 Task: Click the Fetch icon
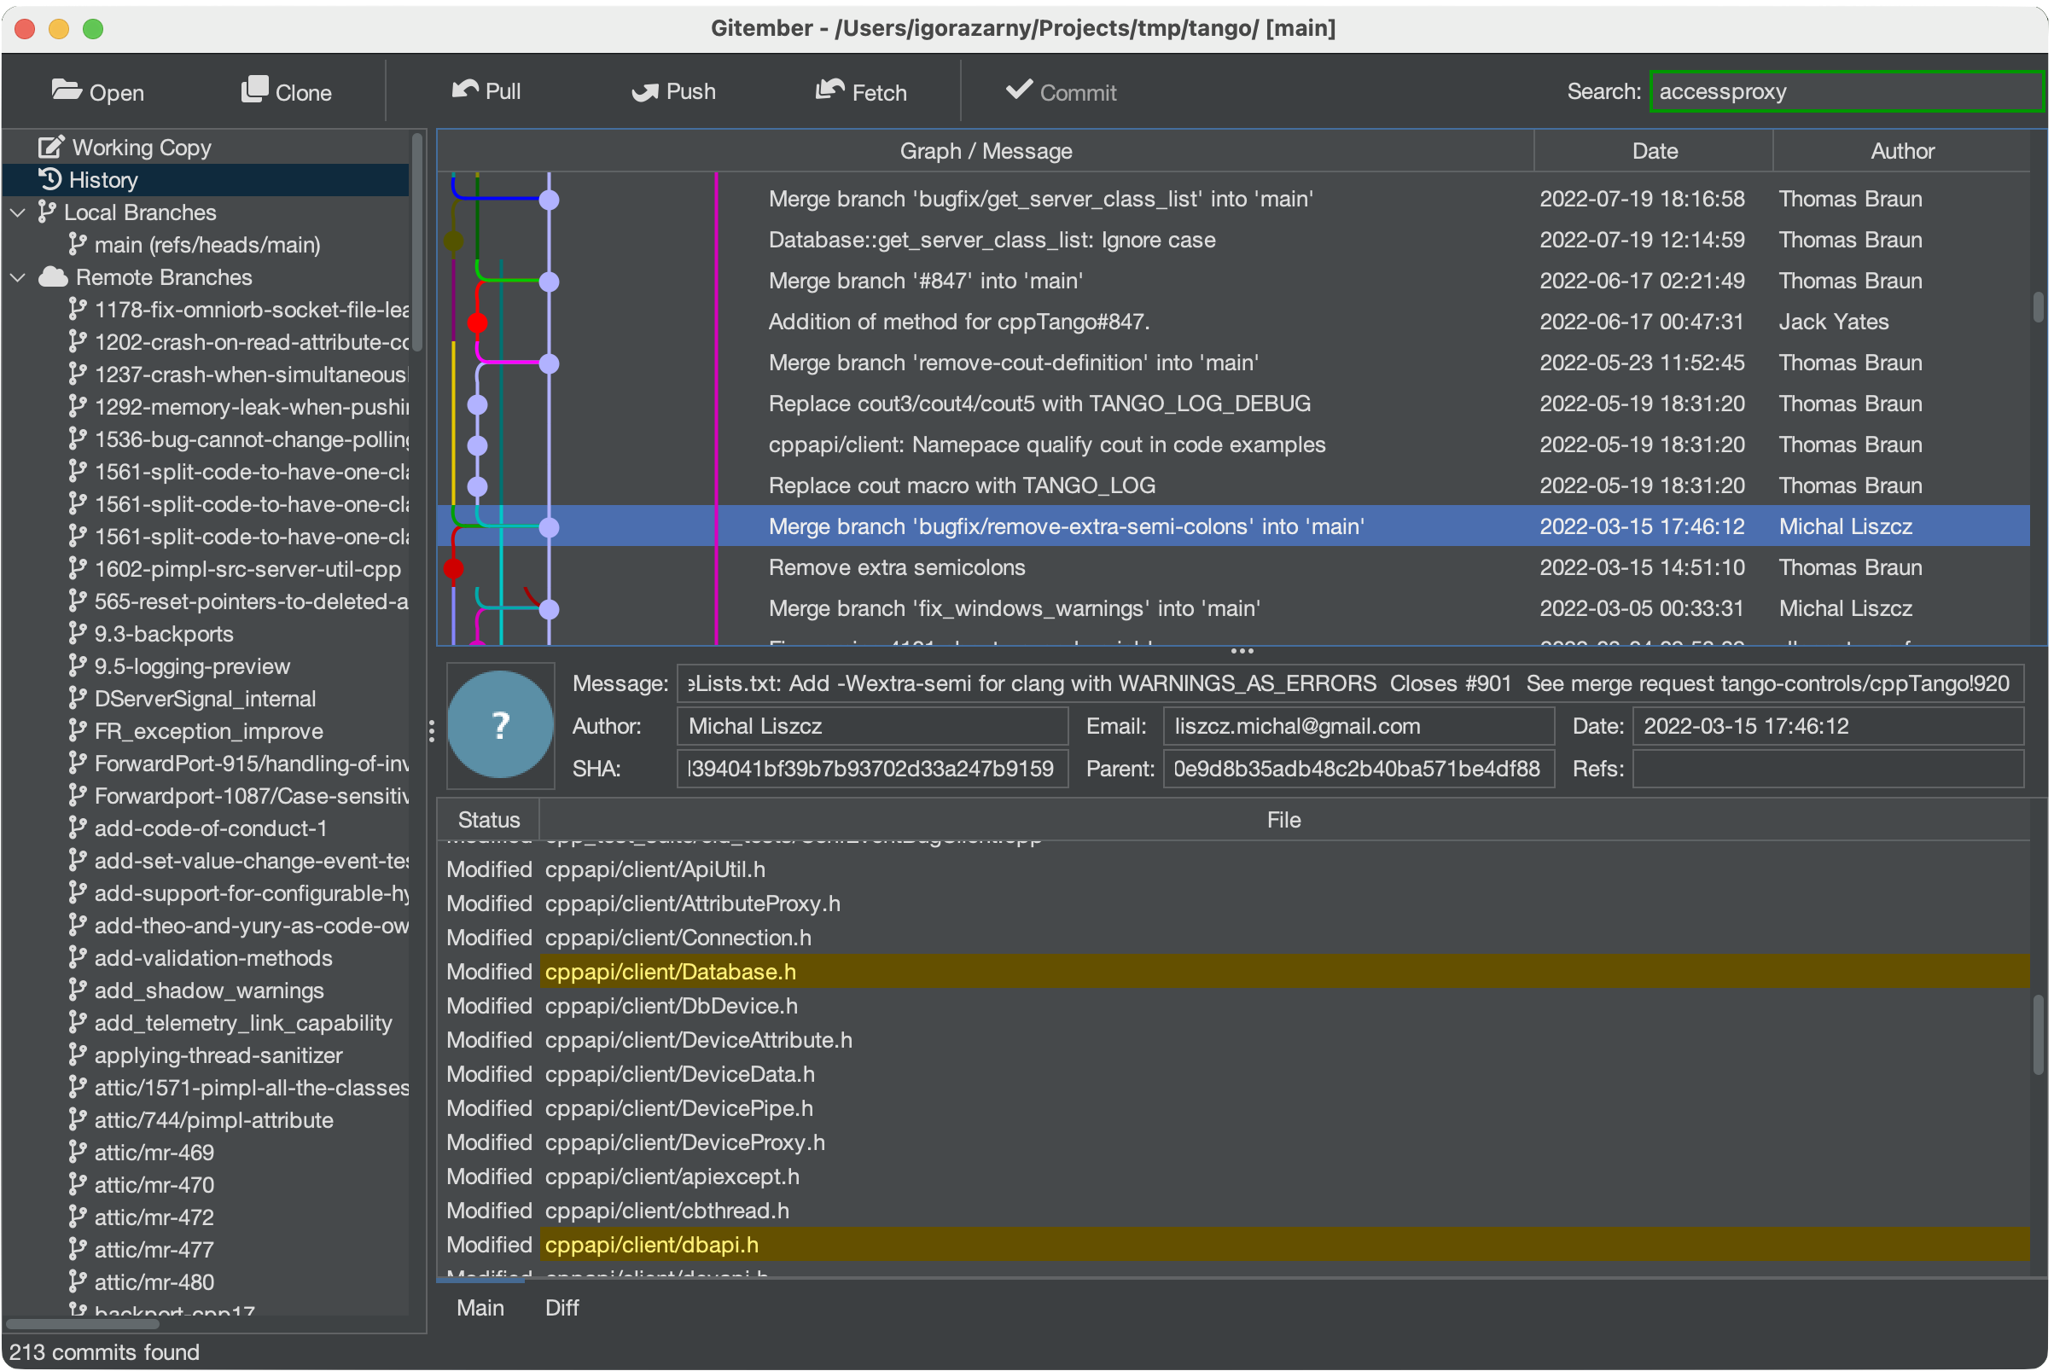click(829, 90)
